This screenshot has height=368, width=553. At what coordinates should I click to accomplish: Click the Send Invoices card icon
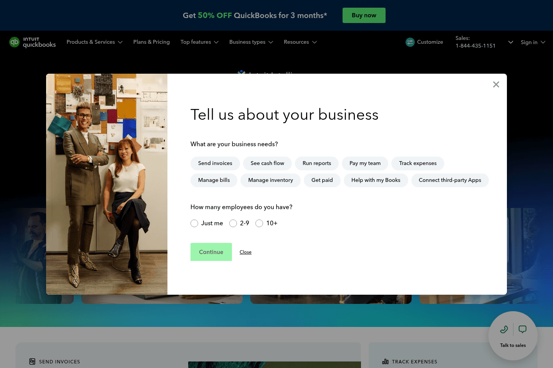coord(32,361)
